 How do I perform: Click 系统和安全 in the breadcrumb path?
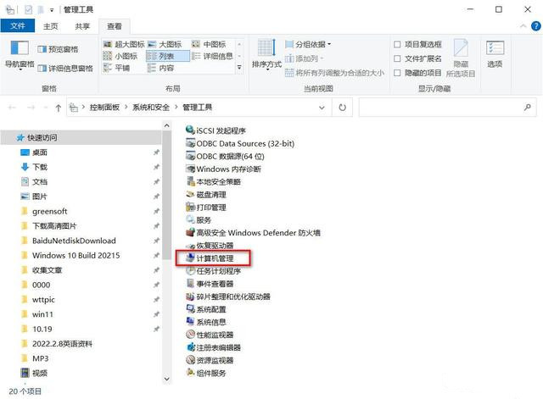(154, 108)
